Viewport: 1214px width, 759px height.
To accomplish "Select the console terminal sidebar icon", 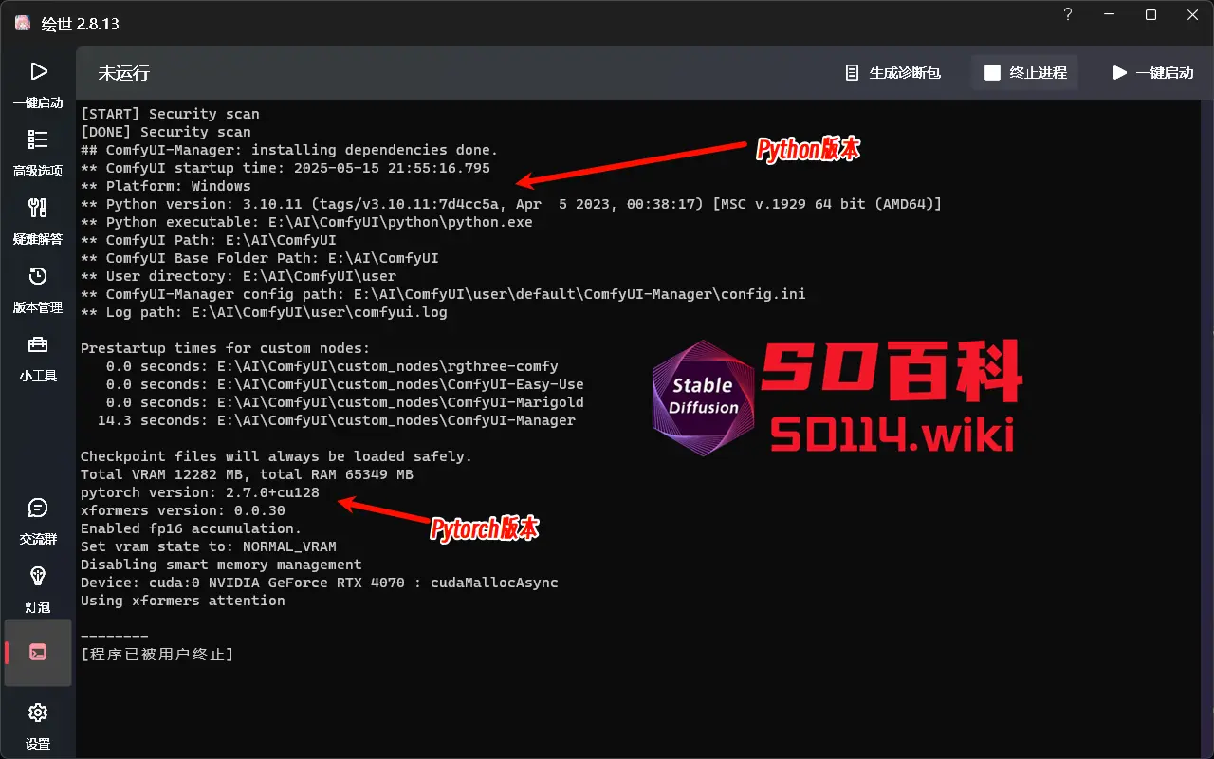I will pos(38,653).
